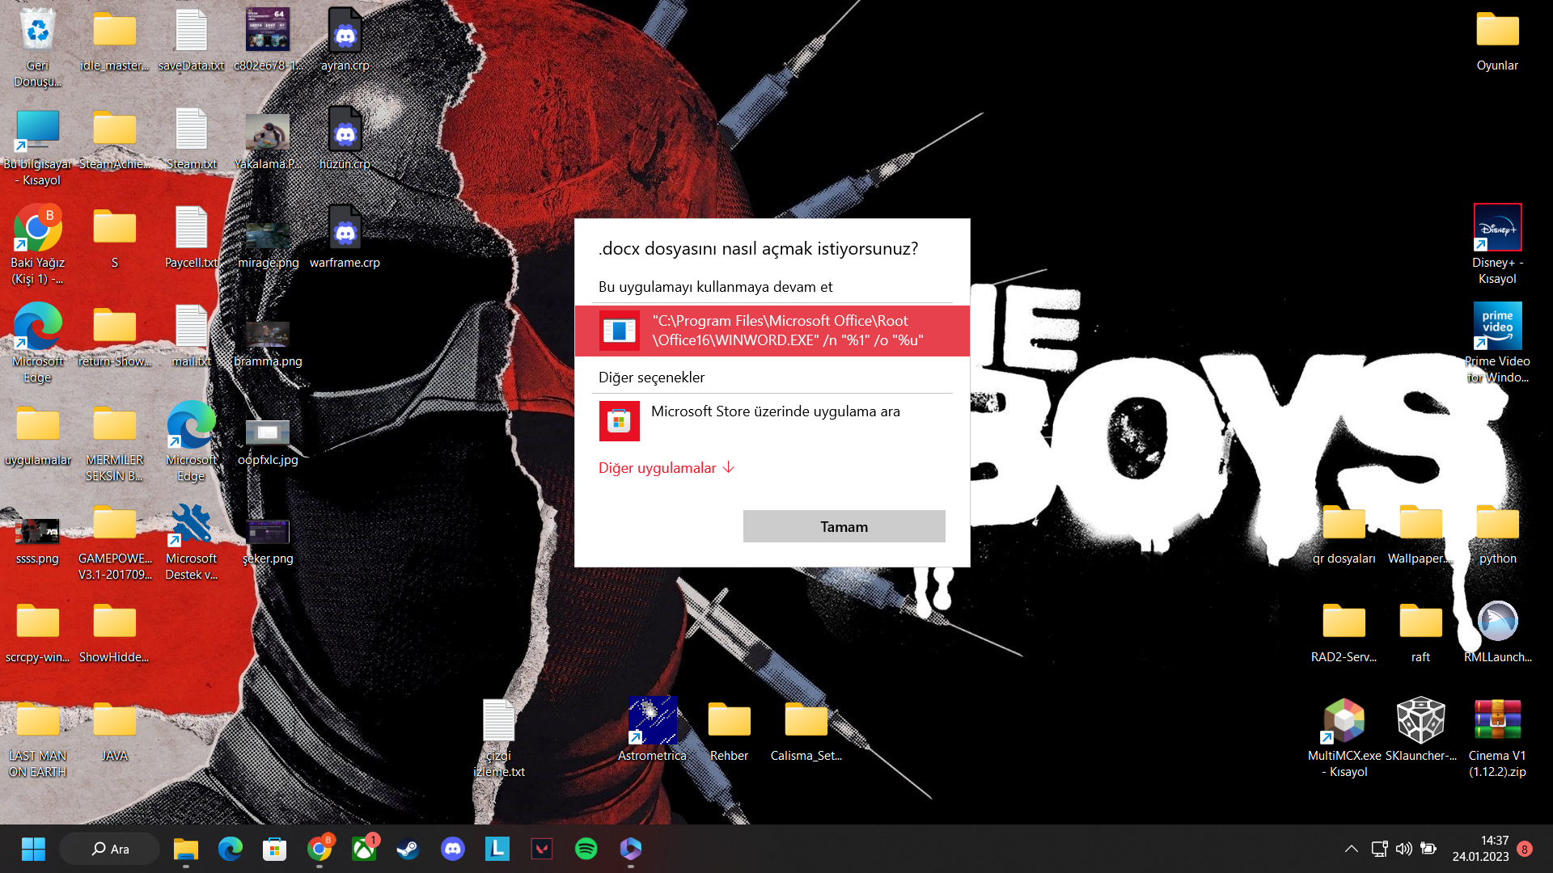Select the Disney+ shortcut icon
The height and width of the screenshot is (873, 1553).
(x=1497, y=228)
